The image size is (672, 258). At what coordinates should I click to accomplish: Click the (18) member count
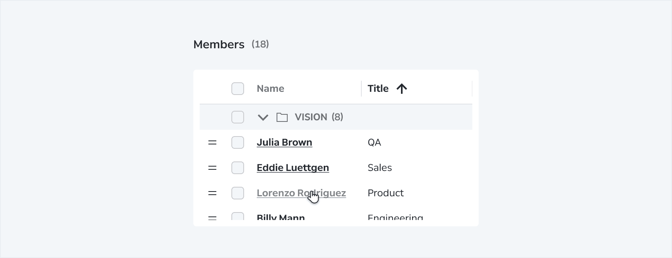point(260,44)
